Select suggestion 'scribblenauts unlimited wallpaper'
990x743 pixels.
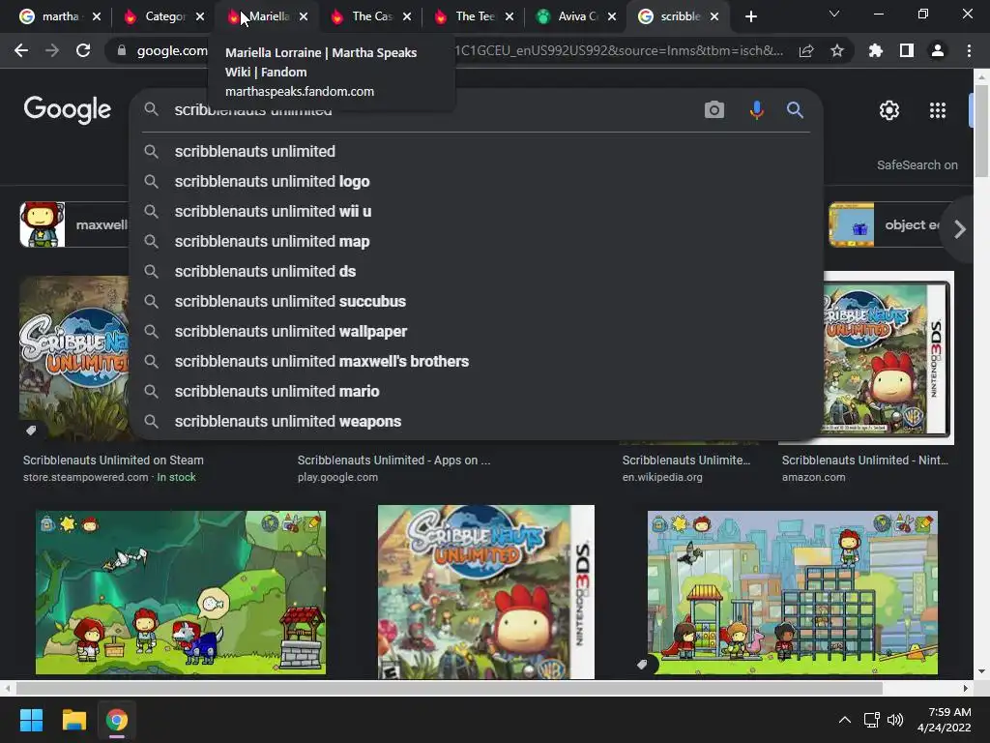tap(476, 331)
